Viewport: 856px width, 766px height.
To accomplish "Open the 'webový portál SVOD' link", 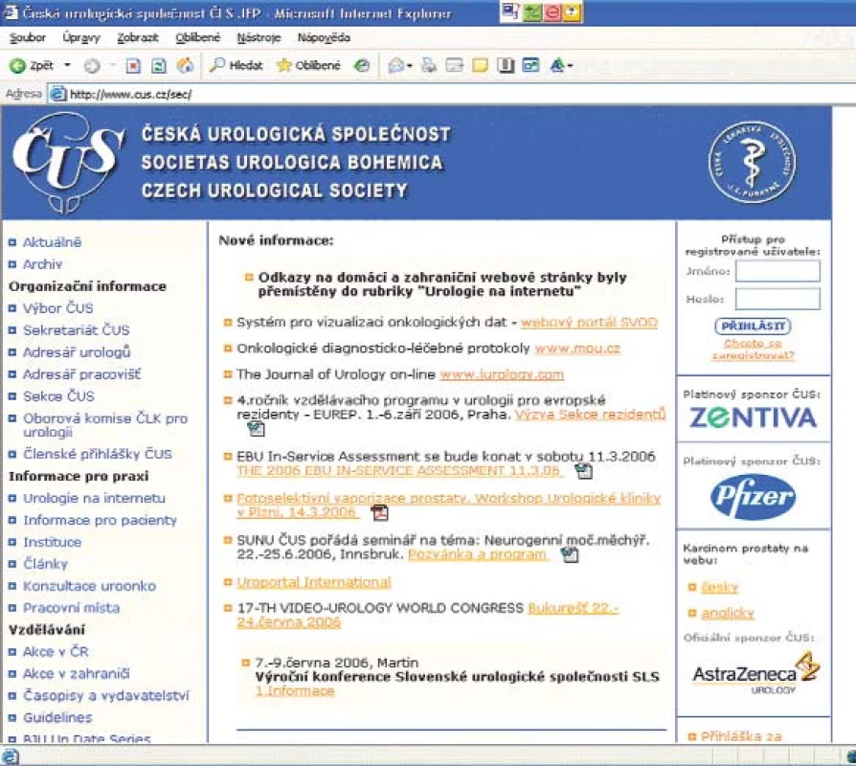I will (589, 322).
